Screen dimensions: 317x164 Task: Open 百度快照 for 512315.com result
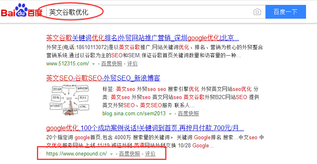[112, 63]
